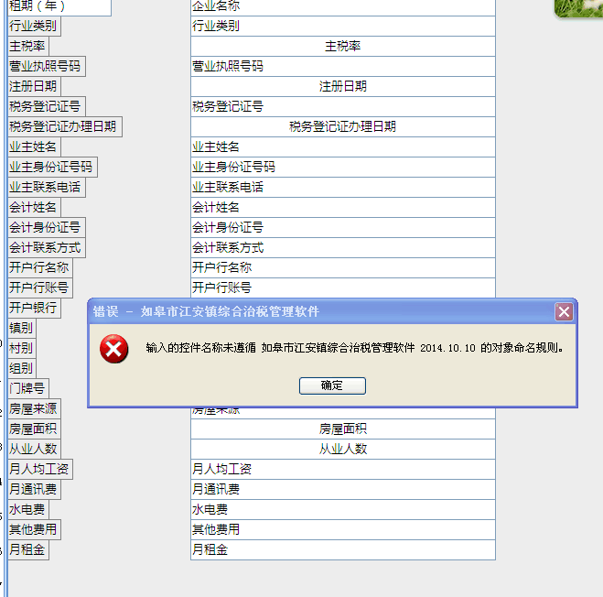Focus the 业主联系电话 input field
This screenshot has width=603, height=597.
pos(342,187)
